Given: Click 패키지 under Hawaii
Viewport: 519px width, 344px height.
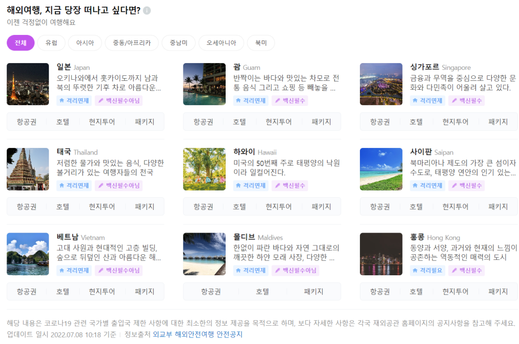Looking at the screenshot, I should click(322, 207).
